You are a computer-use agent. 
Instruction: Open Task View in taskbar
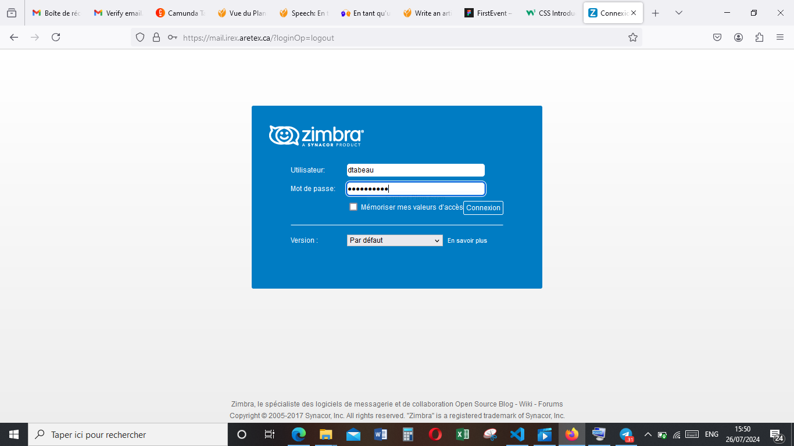(x=269, y=434)
